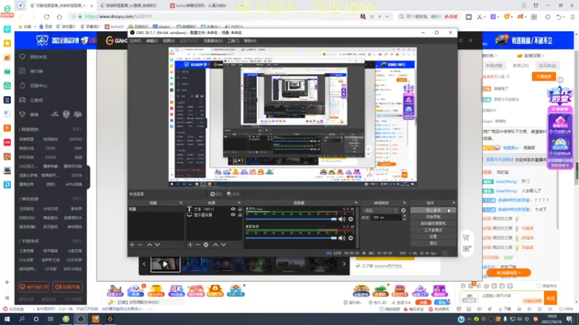Reload the Douyu page in browser
579x325 pixels.
pyautogui.click(x=46, y=17)
